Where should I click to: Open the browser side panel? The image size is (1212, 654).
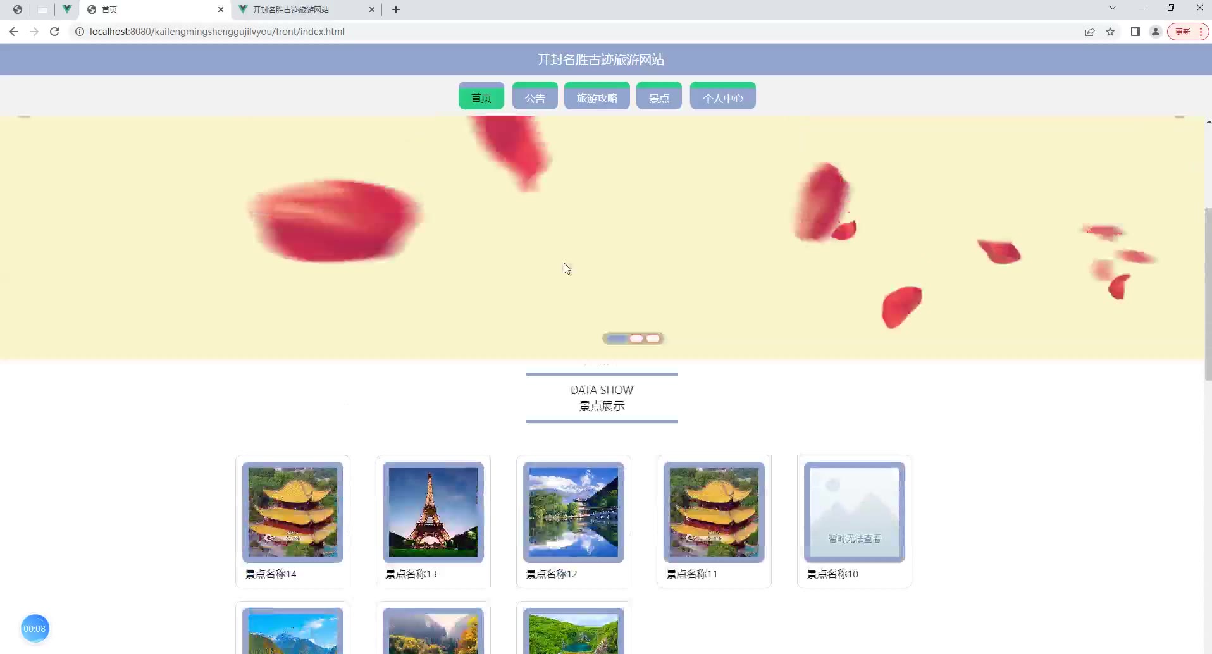pos(1135,32)
